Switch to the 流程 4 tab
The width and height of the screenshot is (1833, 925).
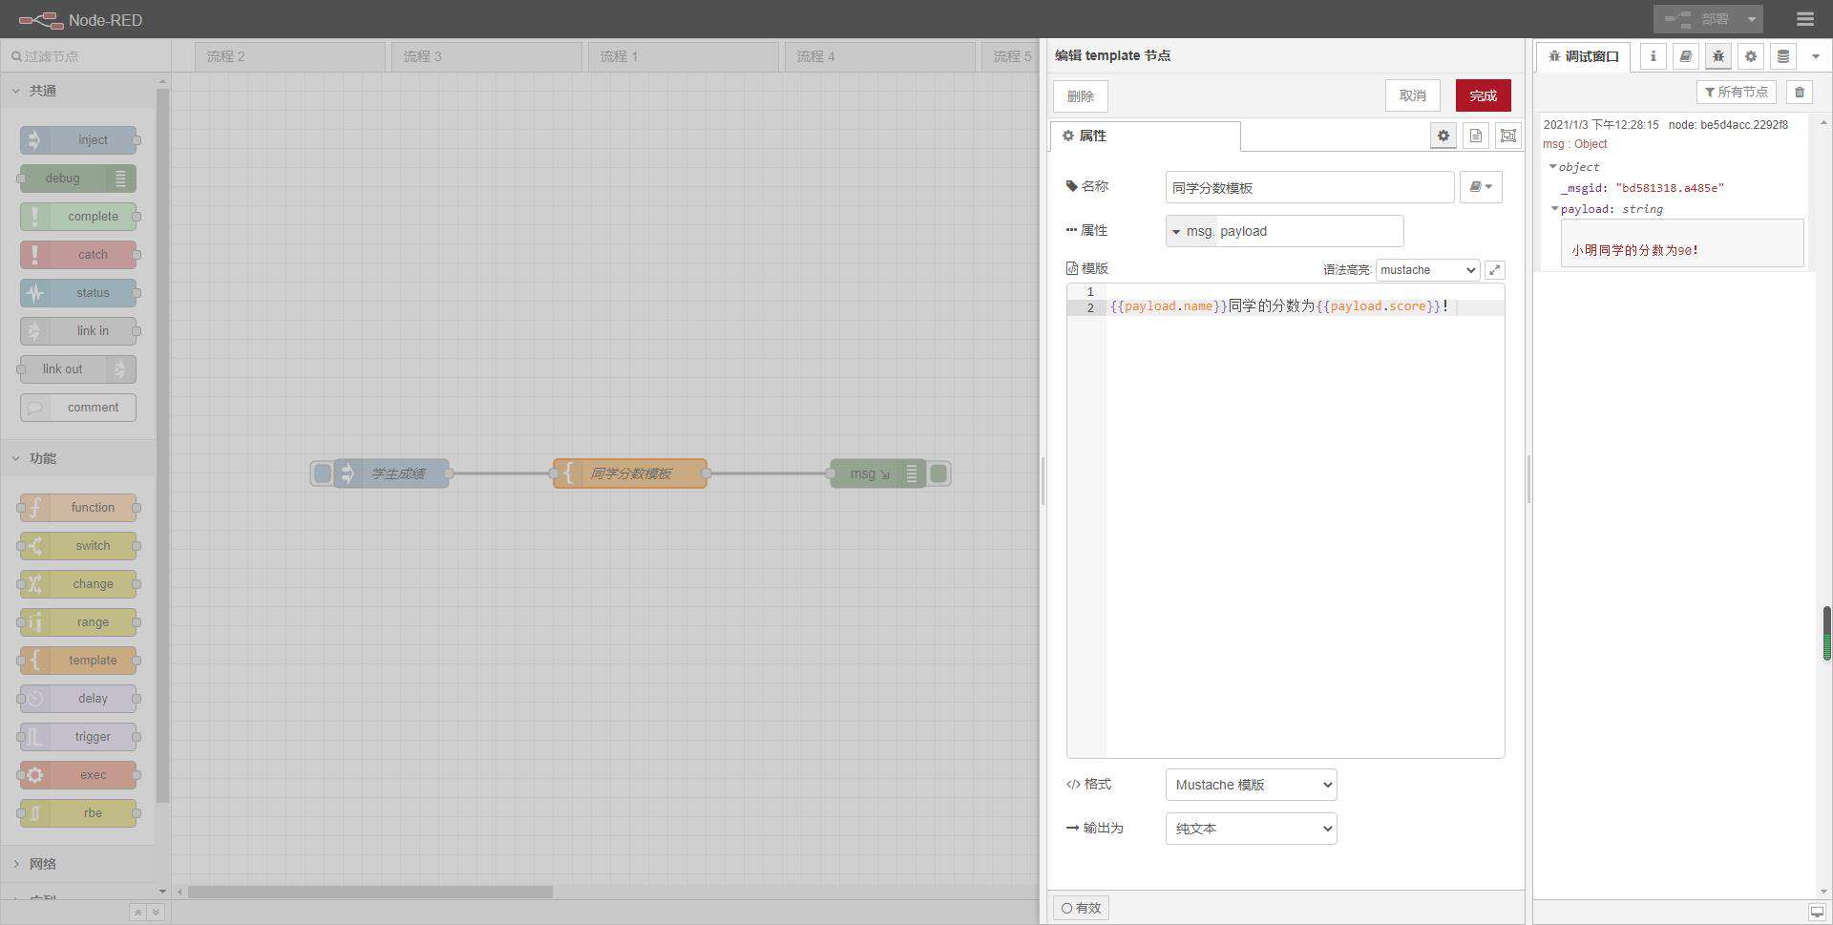880,56
